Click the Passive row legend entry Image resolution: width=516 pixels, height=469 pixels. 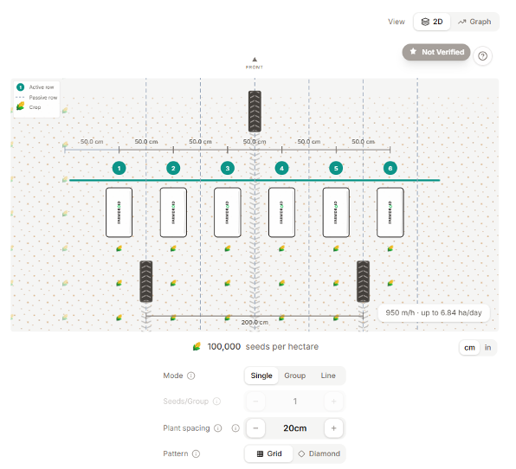(36, 98)
